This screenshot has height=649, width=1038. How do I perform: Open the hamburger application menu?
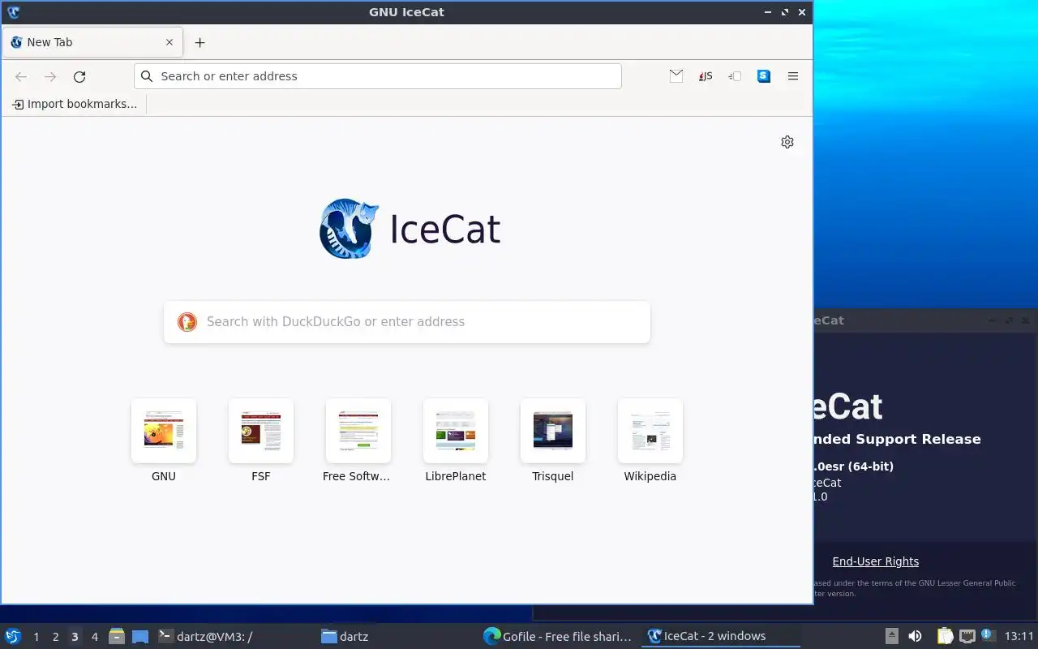click(x=793, y=76)
